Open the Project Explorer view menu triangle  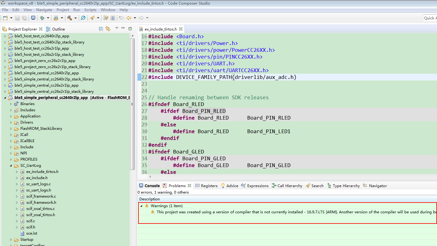click(117, 28)
